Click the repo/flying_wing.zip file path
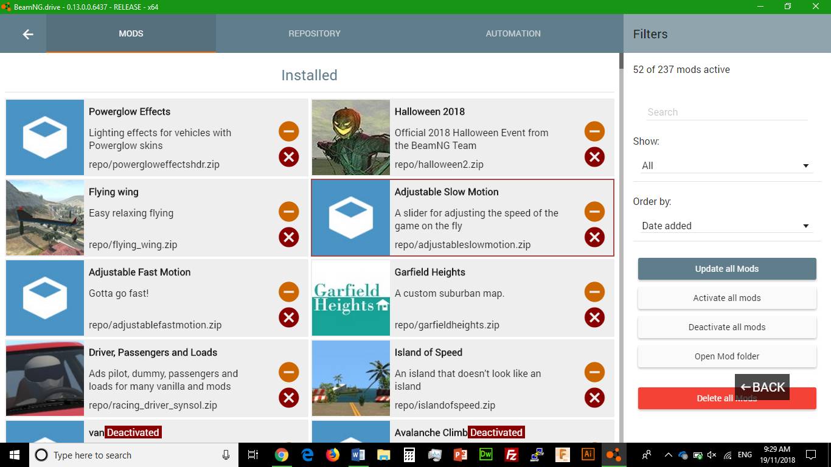 pyautogui.click(x=133, y=245)
